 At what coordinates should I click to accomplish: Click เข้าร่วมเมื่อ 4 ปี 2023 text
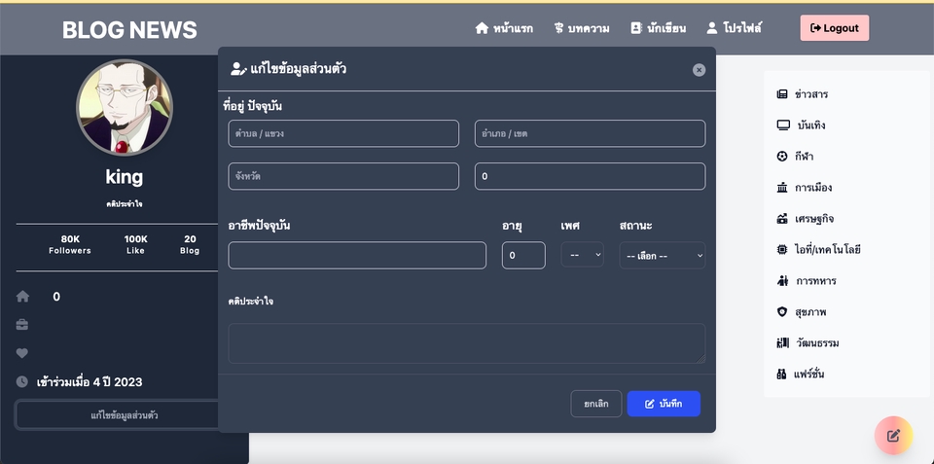tap(90, 381)
